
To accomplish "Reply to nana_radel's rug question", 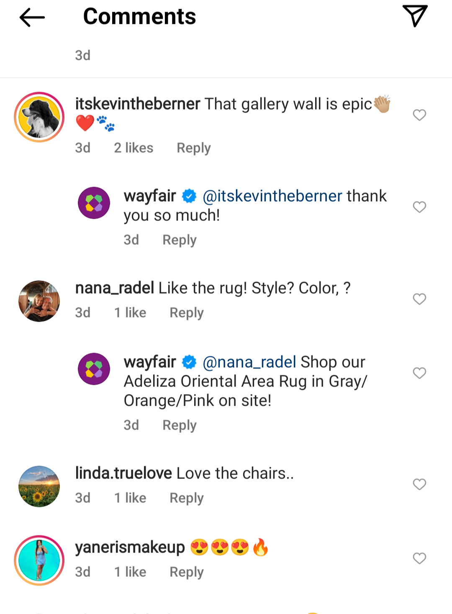I will (x=187, y=313).
